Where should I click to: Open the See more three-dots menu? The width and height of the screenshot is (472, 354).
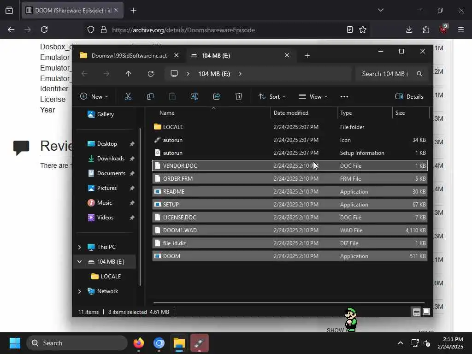pyautogui.click(x=344, y=97)
